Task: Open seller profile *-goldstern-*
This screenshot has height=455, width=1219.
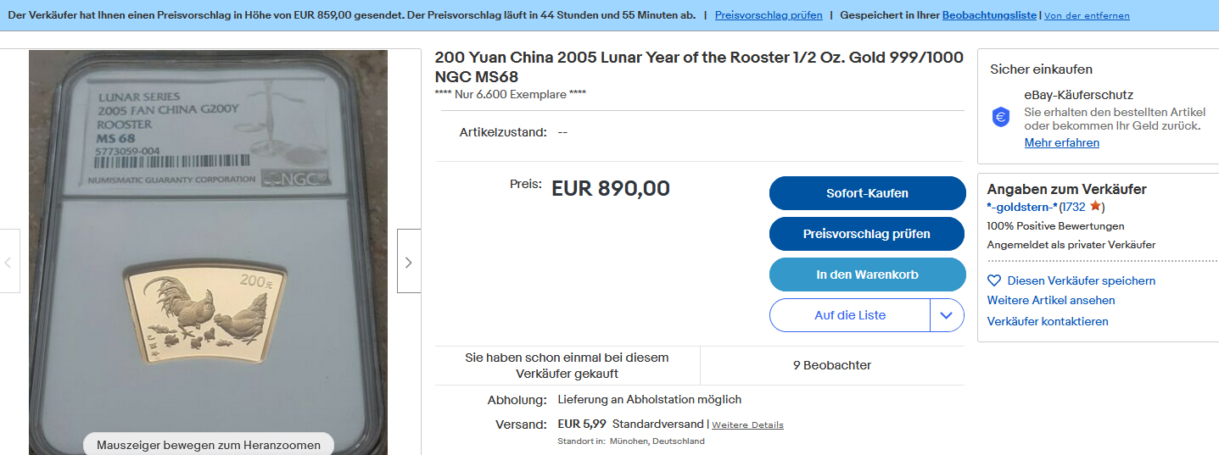Action: (1022, 207)
